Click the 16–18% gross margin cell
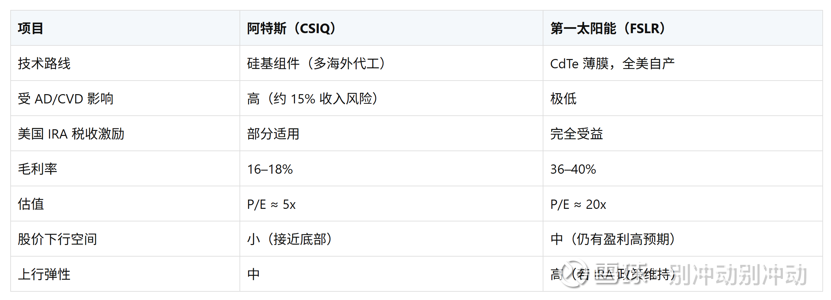Image resolution: width=831 pixels, height=300 pixels. coord(270,169)
